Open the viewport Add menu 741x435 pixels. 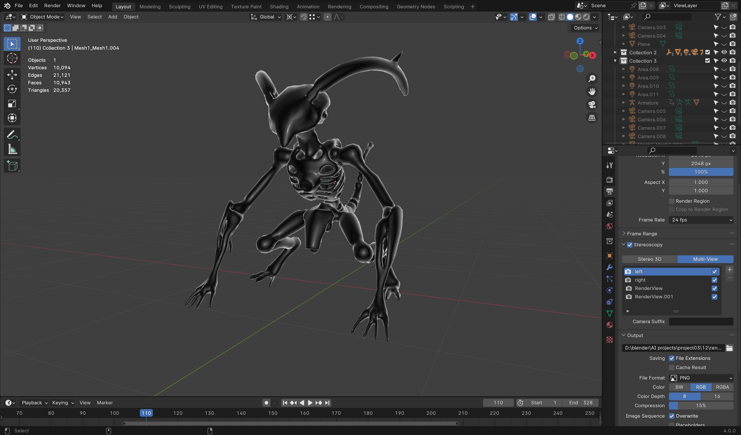tap(112, 17)
